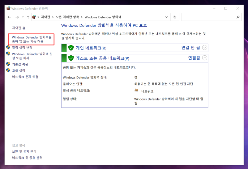Open 'Windows Defender 방화벽을 통해 앱 또는 기능 허용'
This screenshot has width=248, height=169.
pos(32,39)
